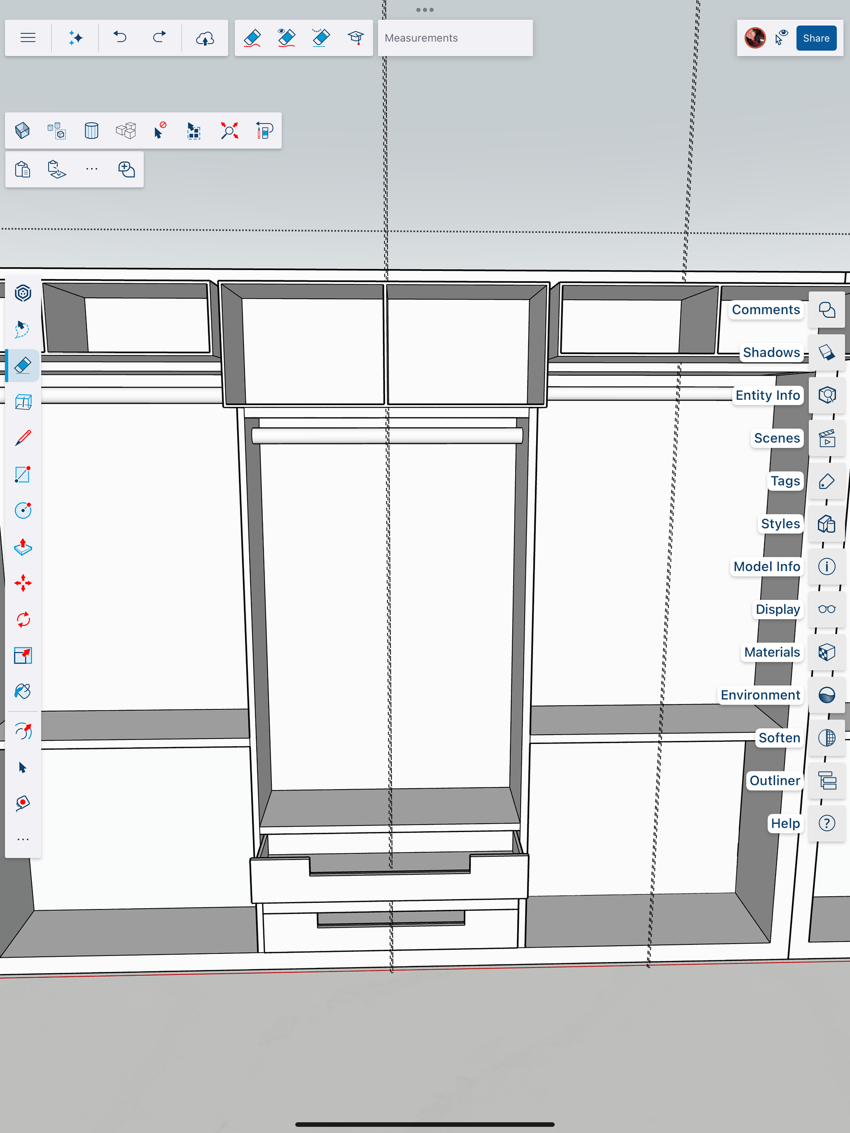Screen dimensions: 850x1133
Task: Open the hamburger main menu
Action: pos(27,38)
